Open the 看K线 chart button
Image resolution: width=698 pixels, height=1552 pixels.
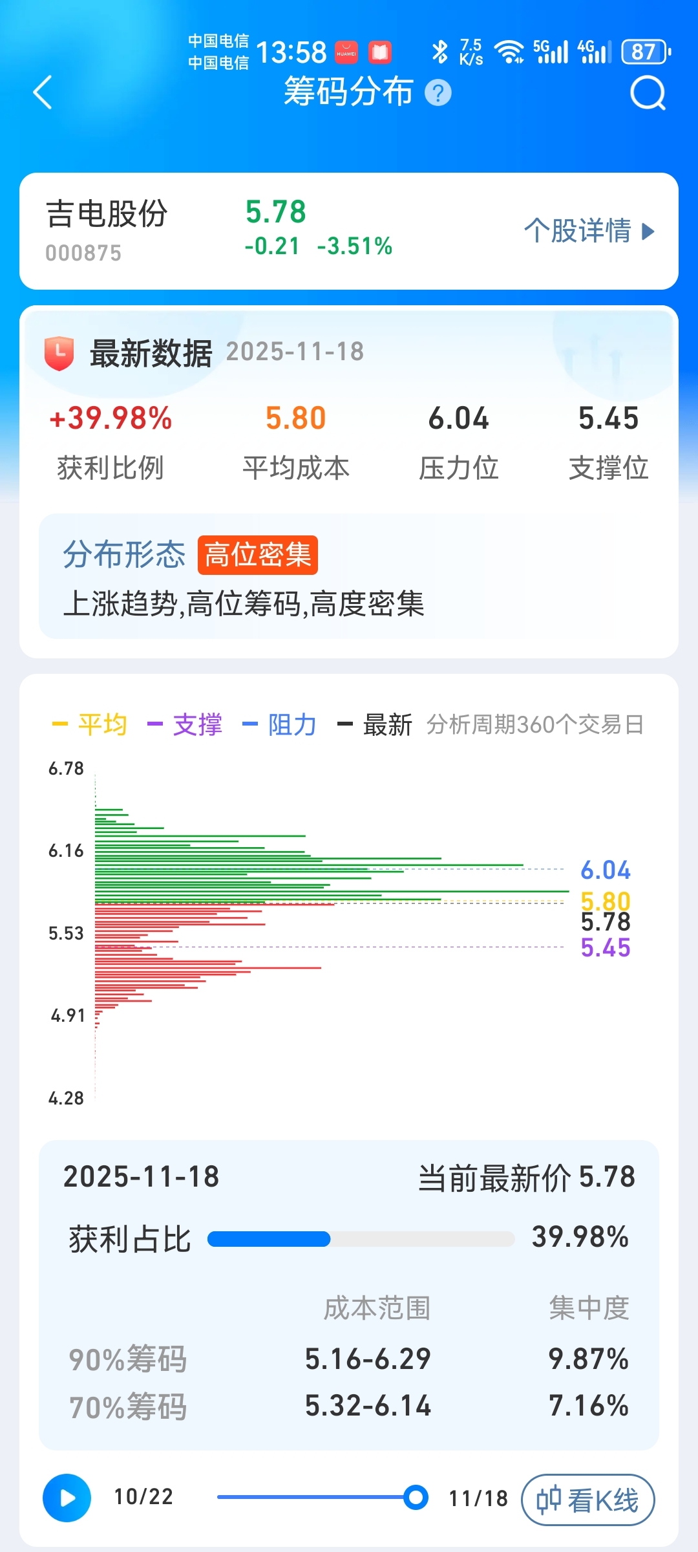pos(588,1500)
